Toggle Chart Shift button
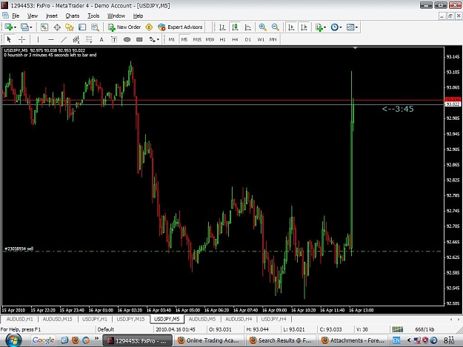 pos(304,27)
